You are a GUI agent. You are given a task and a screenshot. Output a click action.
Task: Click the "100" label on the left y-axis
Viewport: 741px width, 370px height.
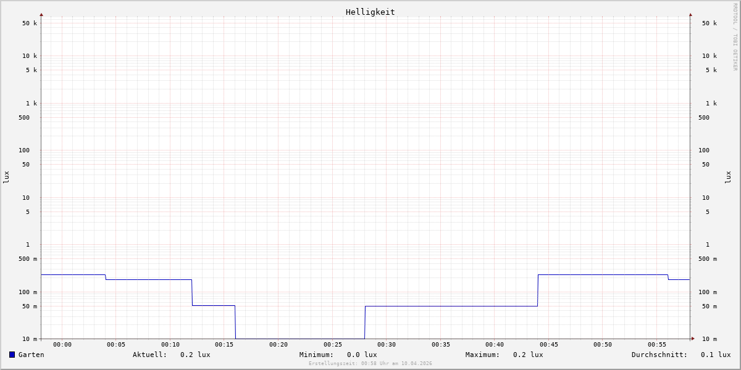(24, 150)
